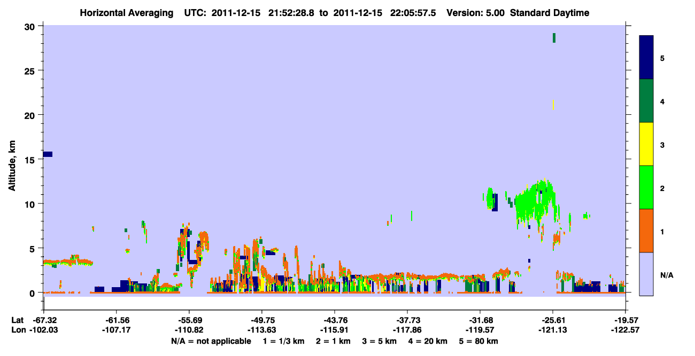
Task: Click the latitude value -61.56
Action: click(117, 320)
